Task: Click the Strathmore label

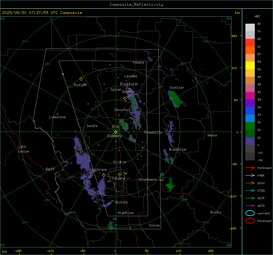Action: click(147, 180)
